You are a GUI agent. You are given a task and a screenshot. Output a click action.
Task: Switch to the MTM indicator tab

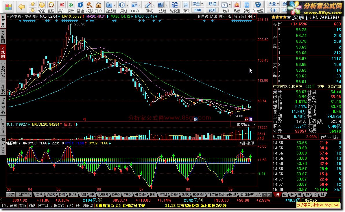163,195
